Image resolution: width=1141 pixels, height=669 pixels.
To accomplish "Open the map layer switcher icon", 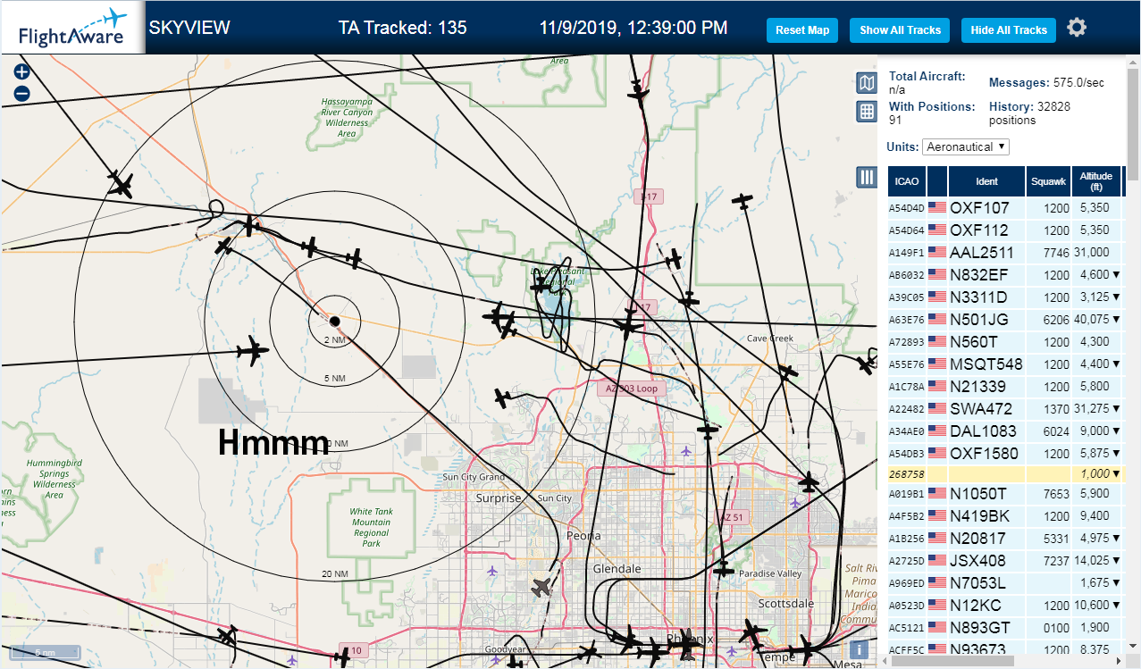I will (x=866, y=84).
